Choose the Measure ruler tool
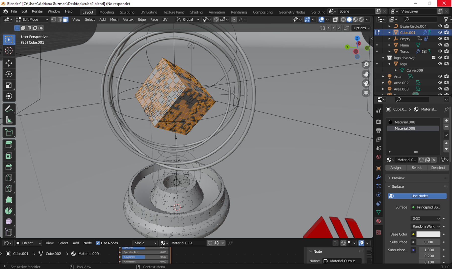 pos(9,120)
